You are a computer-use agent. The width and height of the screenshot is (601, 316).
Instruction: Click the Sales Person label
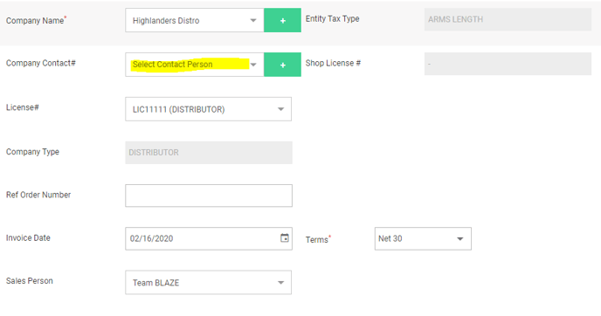pyautogui.click(x=30, y=281)
